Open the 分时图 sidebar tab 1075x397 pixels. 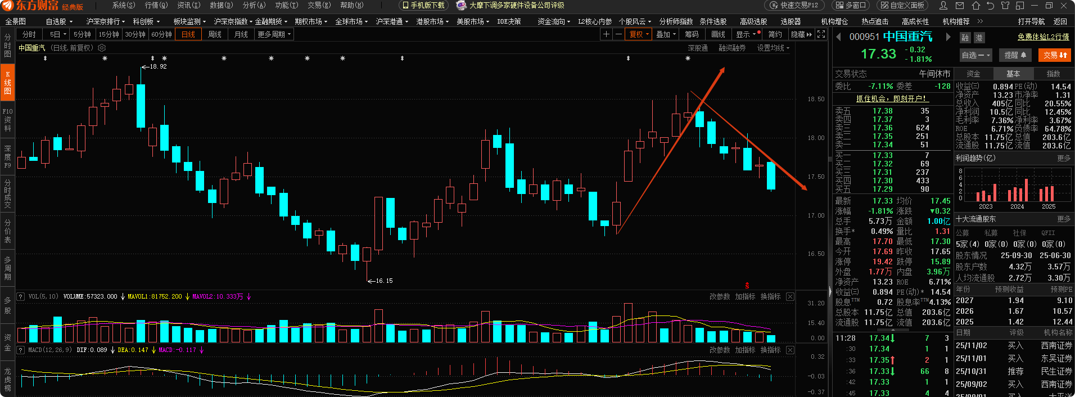[7, 46]
